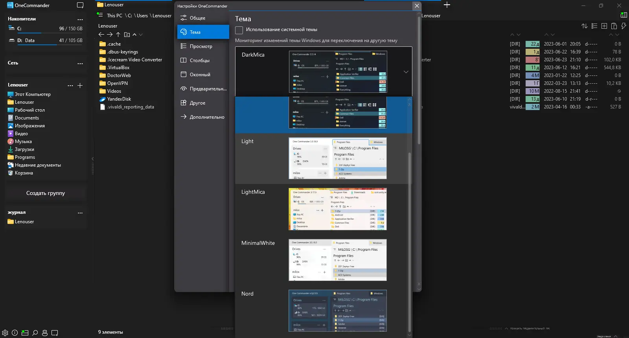629x338 pixels.
Task: Click the new item plus-box icon
Action: pyautogui.click(x=604, y=26)
